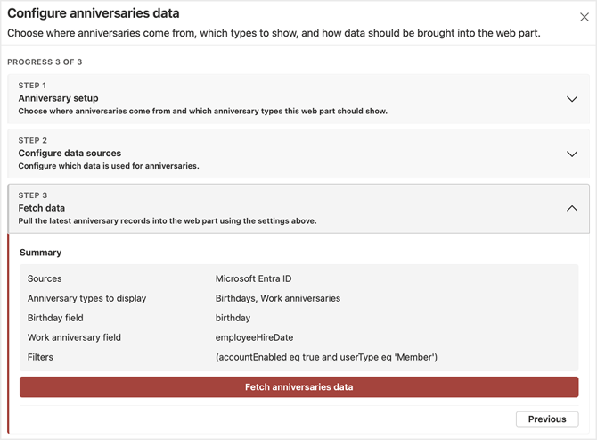The height and width of the screenshot is (440, 597).
Task: Click the Birthdays, Work anniversaries value
Action: click(x=277, y=298)
